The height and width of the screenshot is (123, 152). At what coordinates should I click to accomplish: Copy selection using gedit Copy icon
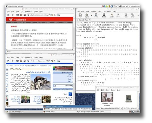(x=133, y=16)
